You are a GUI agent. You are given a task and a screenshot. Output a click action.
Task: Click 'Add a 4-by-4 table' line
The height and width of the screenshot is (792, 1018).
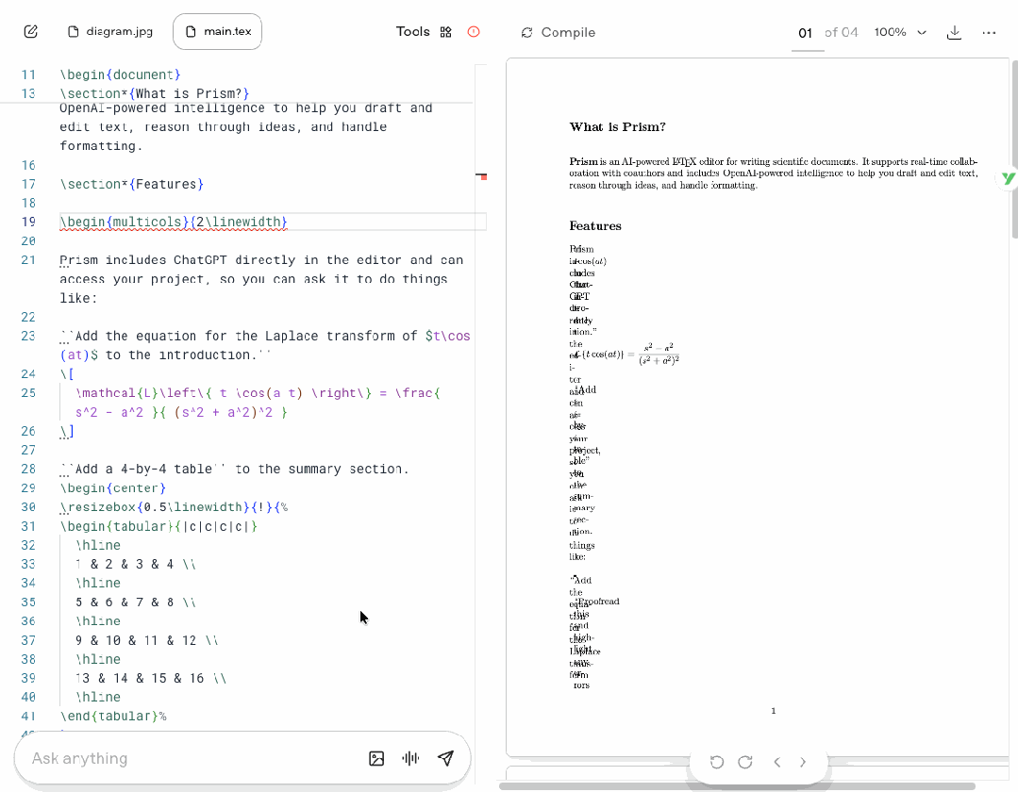(x=234, y=469)
